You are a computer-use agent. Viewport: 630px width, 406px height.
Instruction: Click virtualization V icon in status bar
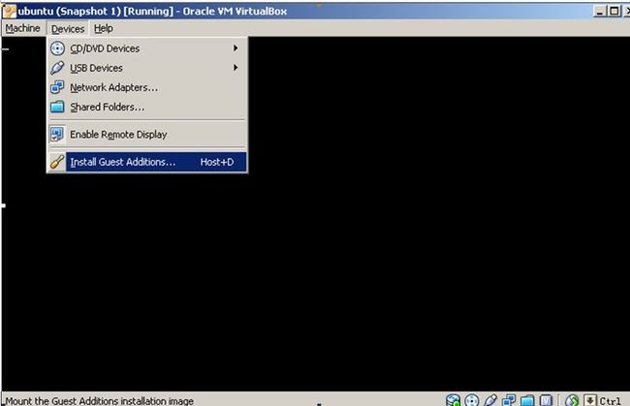click(x=546, y=400)
